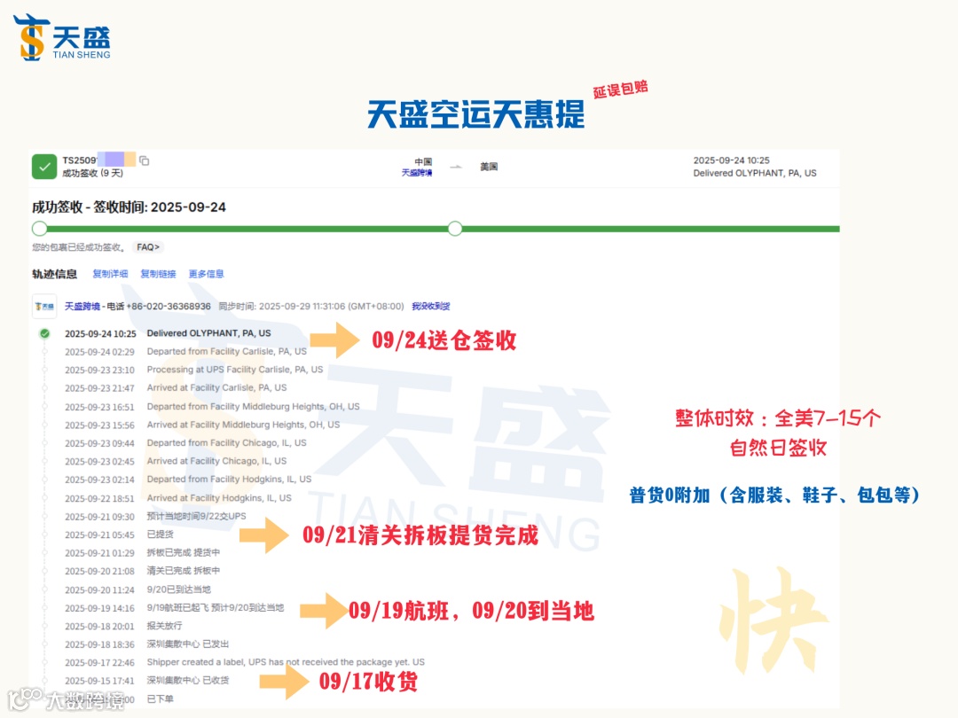Click the 轨迹信息 heading
Viewport: 958px width, 718px height.
coord(54,274)
